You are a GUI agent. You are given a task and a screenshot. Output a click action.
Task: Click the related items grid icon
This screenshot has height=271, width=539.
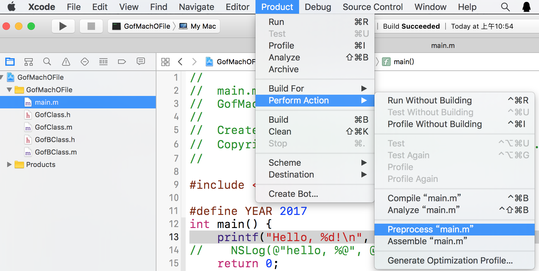click(x=165, y=62)
